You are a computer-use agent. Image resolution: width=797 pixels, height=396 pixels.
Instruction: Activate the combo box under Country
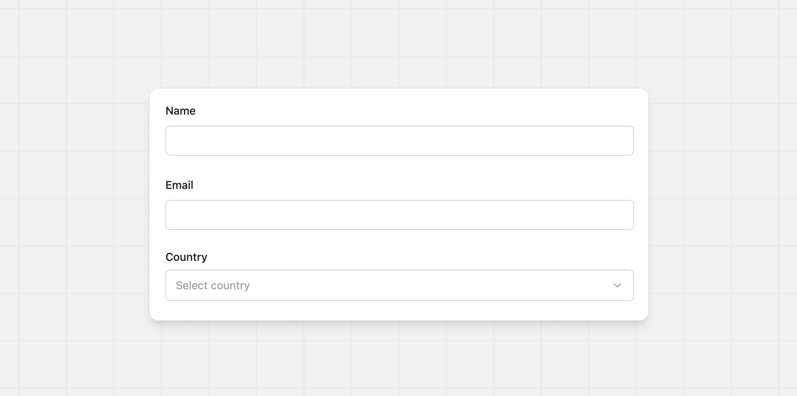tap(399, 285)
